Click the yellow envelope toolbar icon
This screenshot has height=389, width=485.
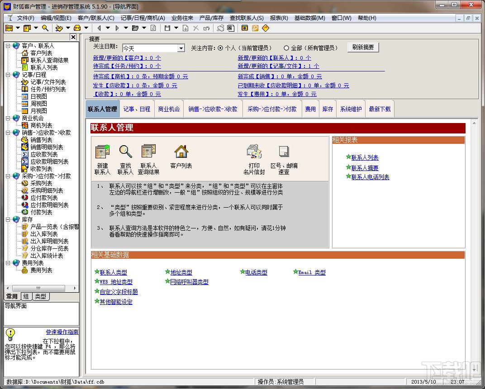(77, 28)
